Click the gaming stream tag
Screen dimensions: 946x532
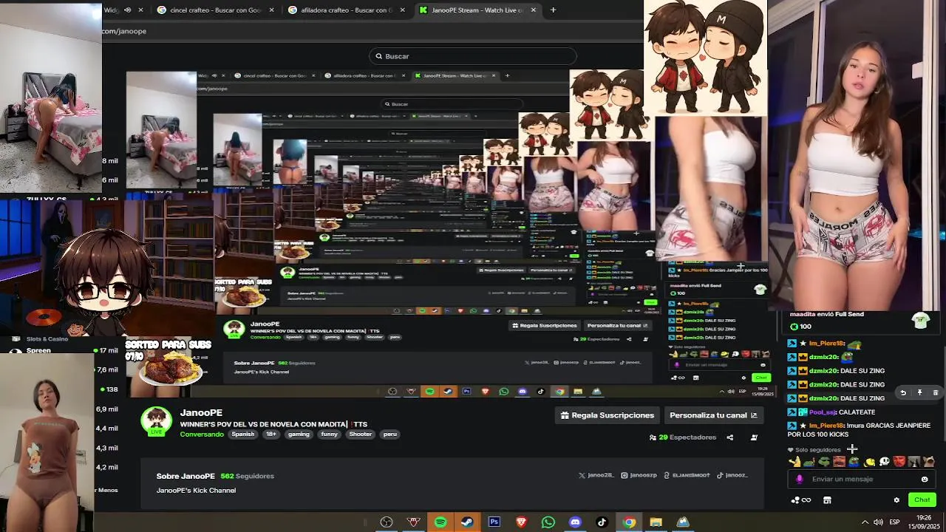coord(299,434)
